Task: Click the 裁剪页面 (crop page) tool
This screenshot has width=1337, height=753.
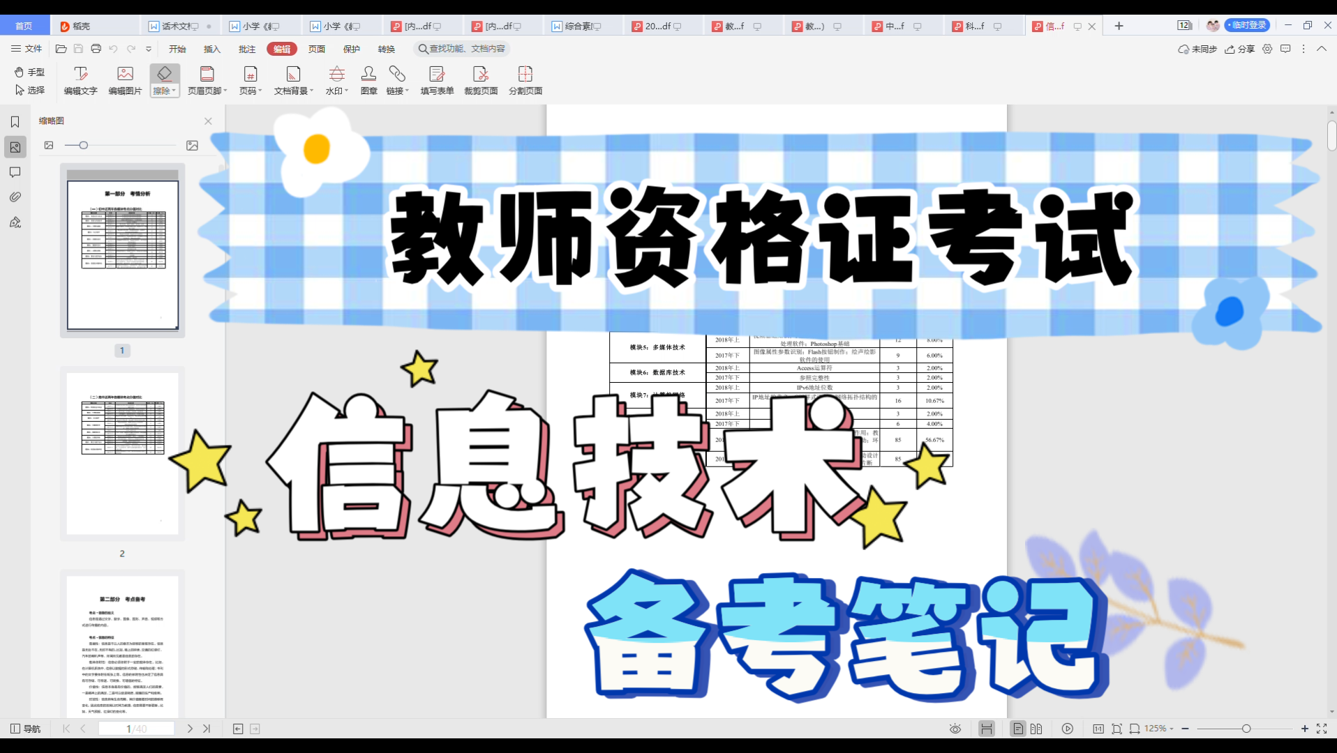Action: (x=481, y=81)
